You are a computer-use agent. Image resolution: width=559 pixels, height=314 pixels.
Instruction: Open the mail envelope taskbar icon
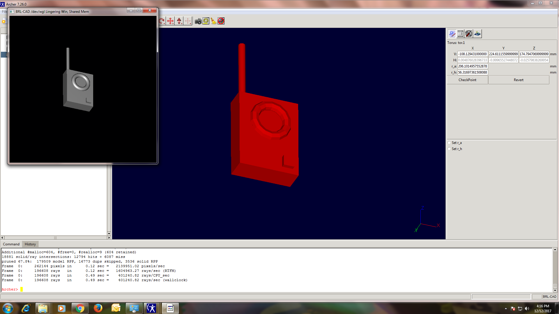[x=116, y=308]
